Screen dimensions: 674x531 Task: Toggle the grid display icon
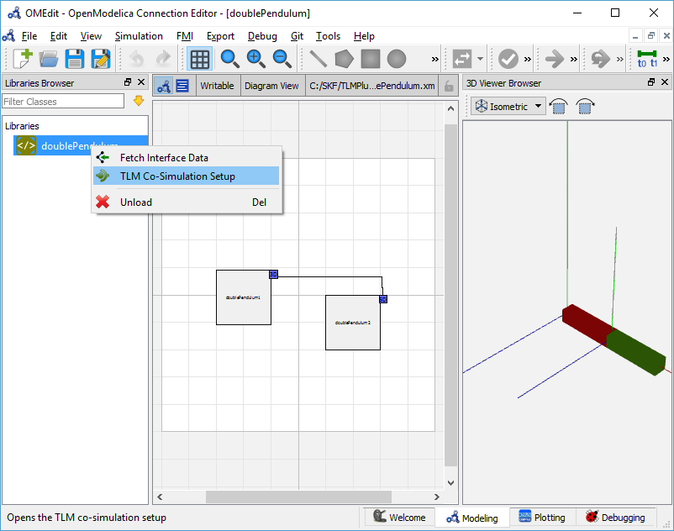point(199,59)
